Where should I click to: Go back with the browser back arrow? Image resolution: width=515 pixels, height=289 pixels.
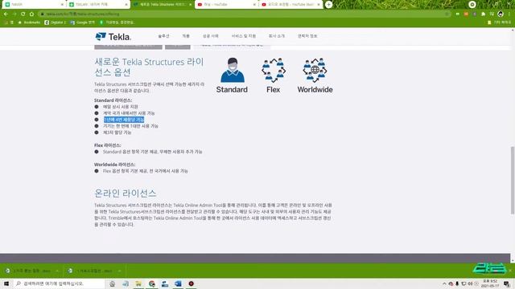pyautogui.click(x=6, y=14)
